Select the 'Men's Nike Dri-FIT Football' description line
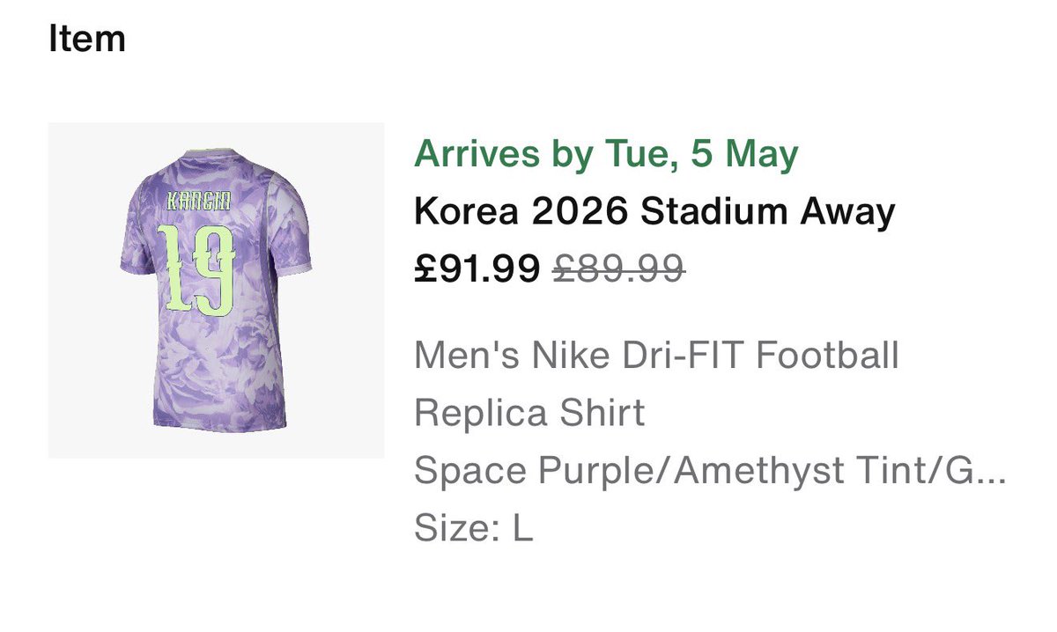 [x=656, y=356]
